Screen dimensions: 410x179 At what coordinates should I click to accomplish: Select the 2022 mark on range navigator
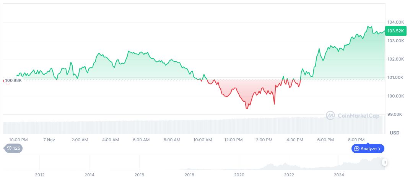point(289,175)
